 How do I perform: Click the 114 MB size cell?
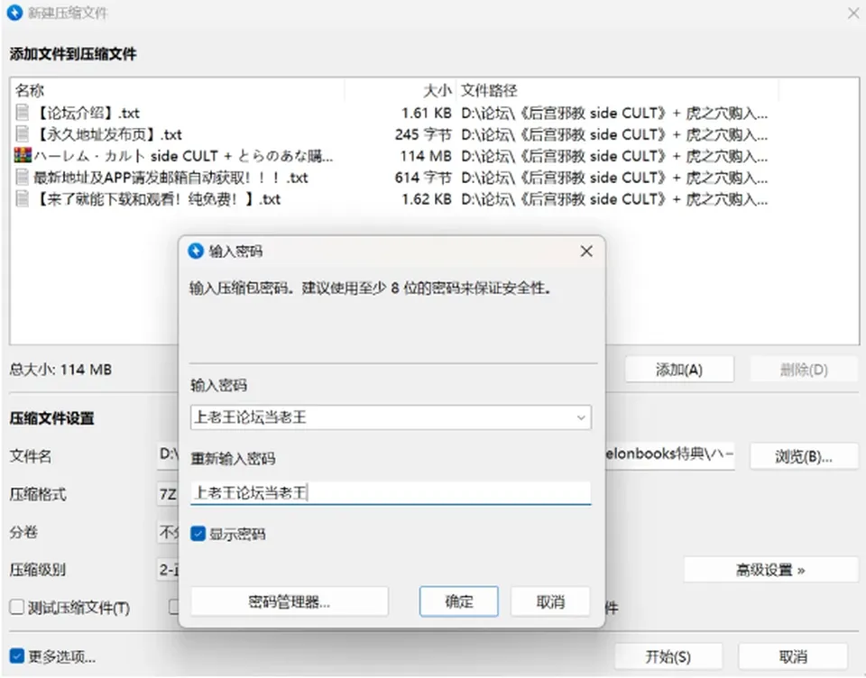click(426, 156)
